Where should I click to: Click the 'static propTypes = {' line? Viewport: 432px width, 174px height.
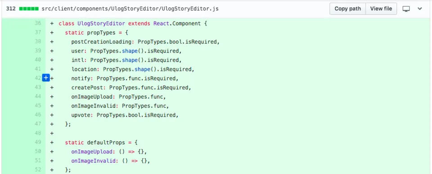click(x=97, y=33)
